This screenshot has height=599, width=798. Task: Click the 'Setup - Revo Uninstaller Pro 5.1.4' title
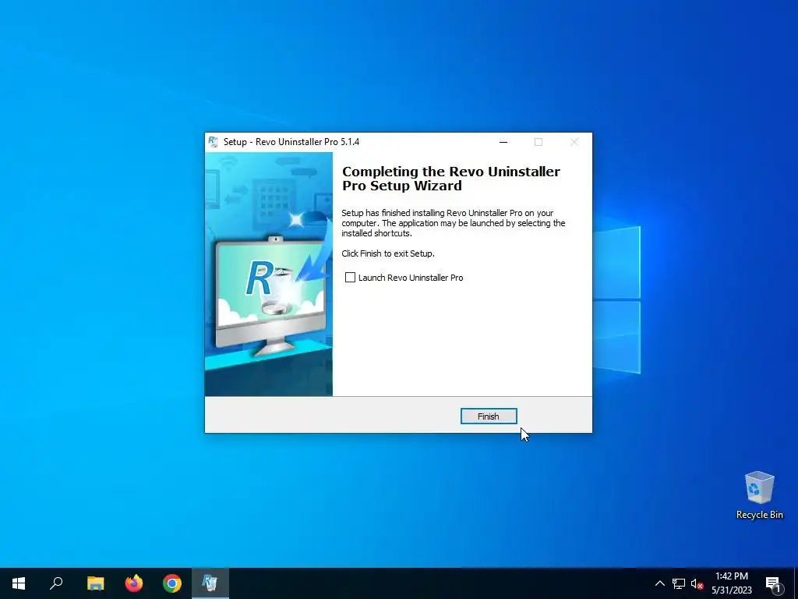tap(291, 142)
